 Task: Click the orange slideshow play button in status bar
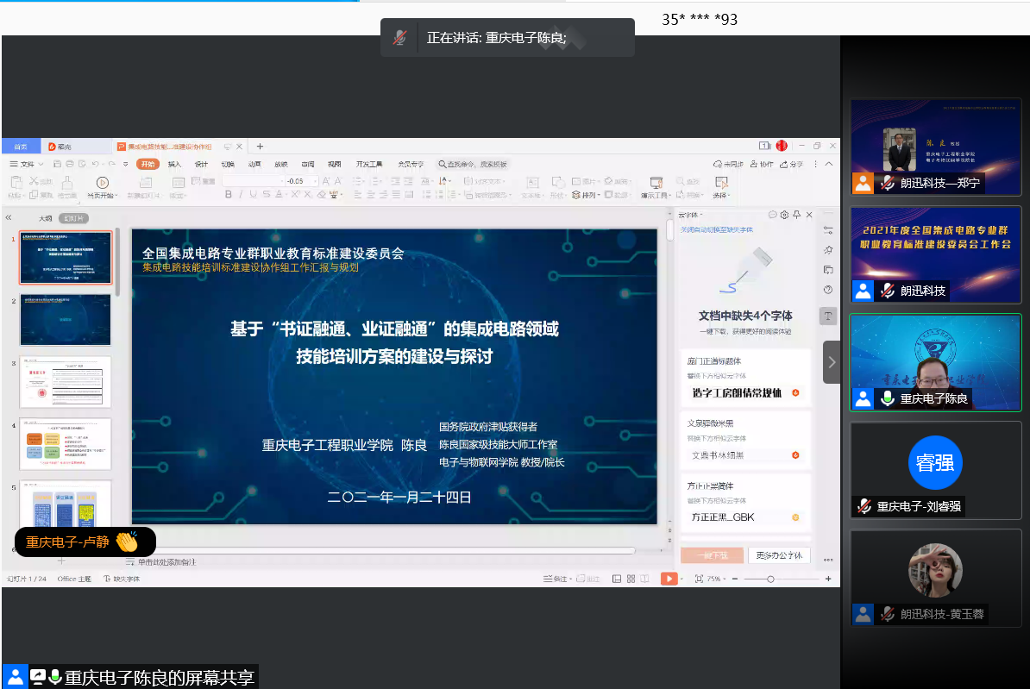669,579
